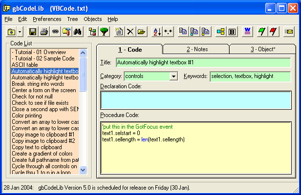301x195 pixels.
Task: Click the cyan and yellow squares icon
Action: click(220, 32)
